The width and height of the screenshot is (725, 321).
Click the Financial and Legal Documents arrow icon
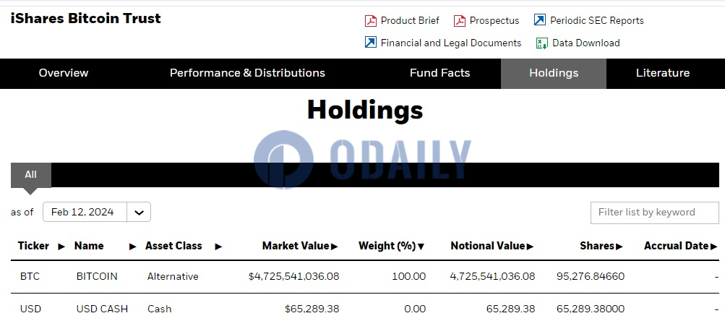click(370, 43)
